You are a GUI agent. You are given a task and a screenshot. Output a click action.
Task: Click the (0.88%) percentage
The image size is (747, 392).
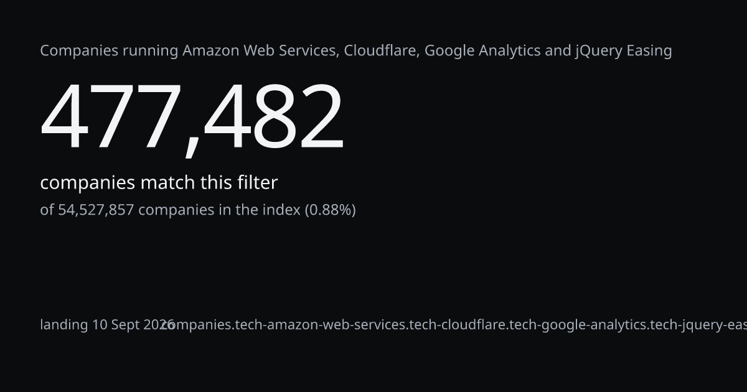pyautogui.click(x=330, y=210)
